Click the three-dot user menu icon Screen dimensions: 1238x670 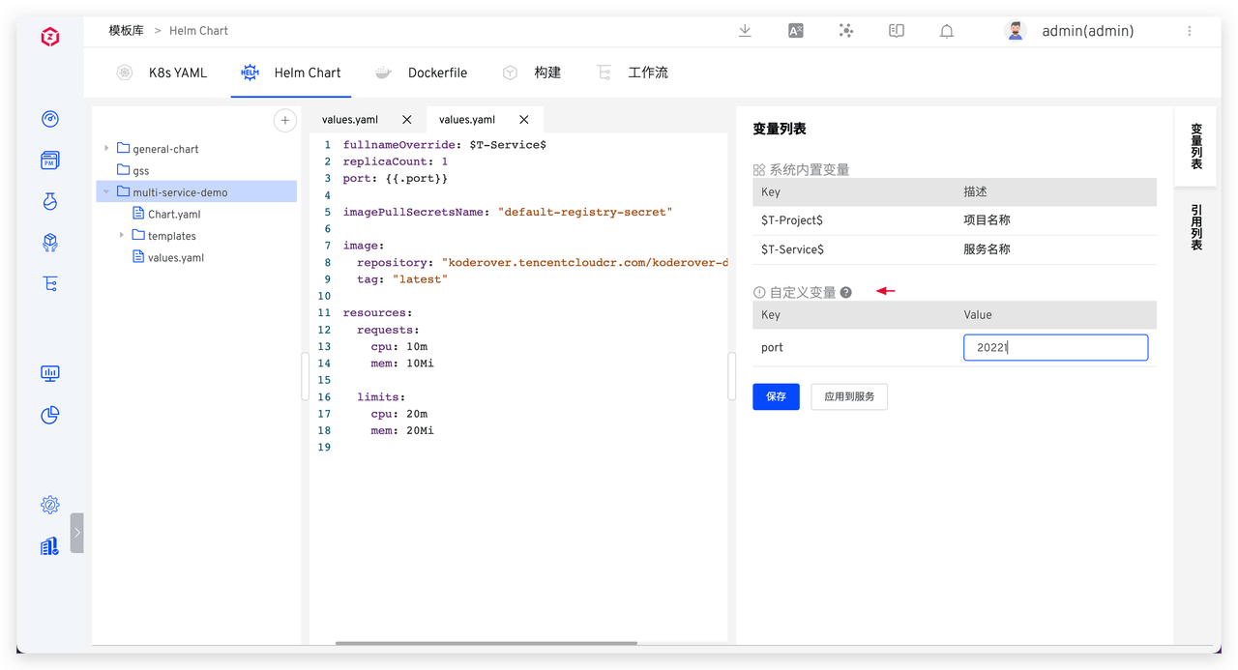[x=1189, y=31]
